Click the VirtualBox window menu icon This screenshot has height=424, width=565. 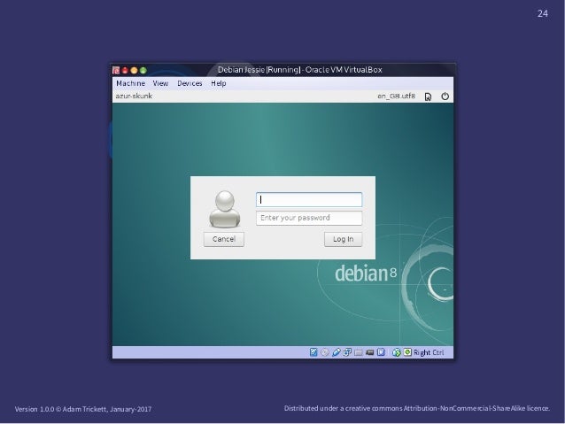tap(116, 70)
